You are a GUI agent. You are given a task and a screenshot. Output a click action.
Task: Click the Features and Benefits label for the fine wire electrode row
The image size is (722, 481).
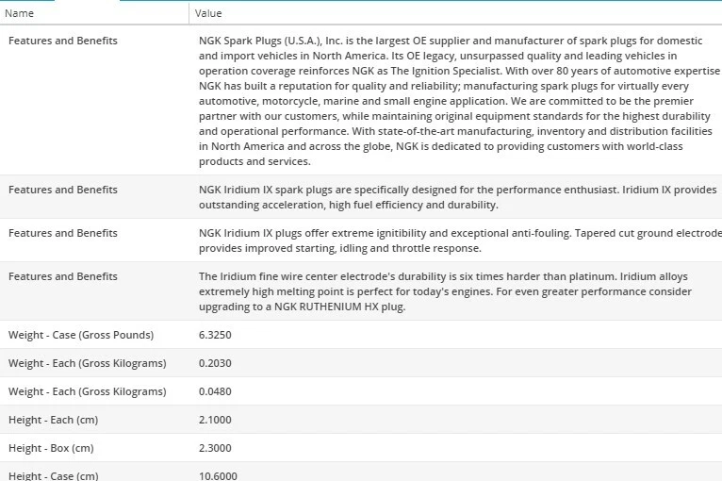[63, 276]
